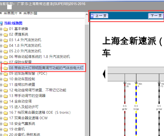
Task: Click the blue arrow icon beside 上一页
Action: pos(92,16)
